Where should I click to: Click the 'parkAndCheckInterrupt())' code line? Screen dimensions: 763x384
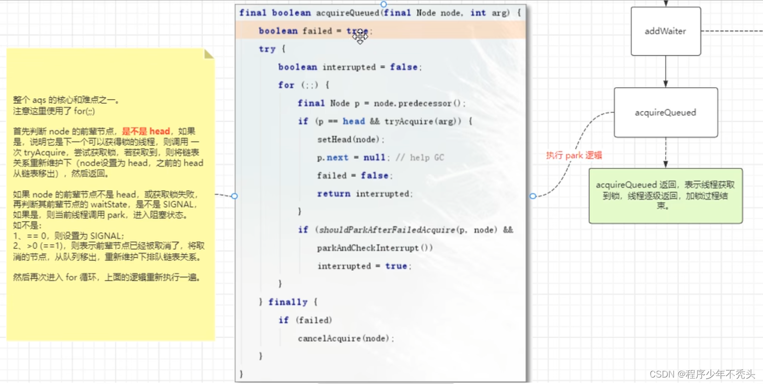click(375, 248)
